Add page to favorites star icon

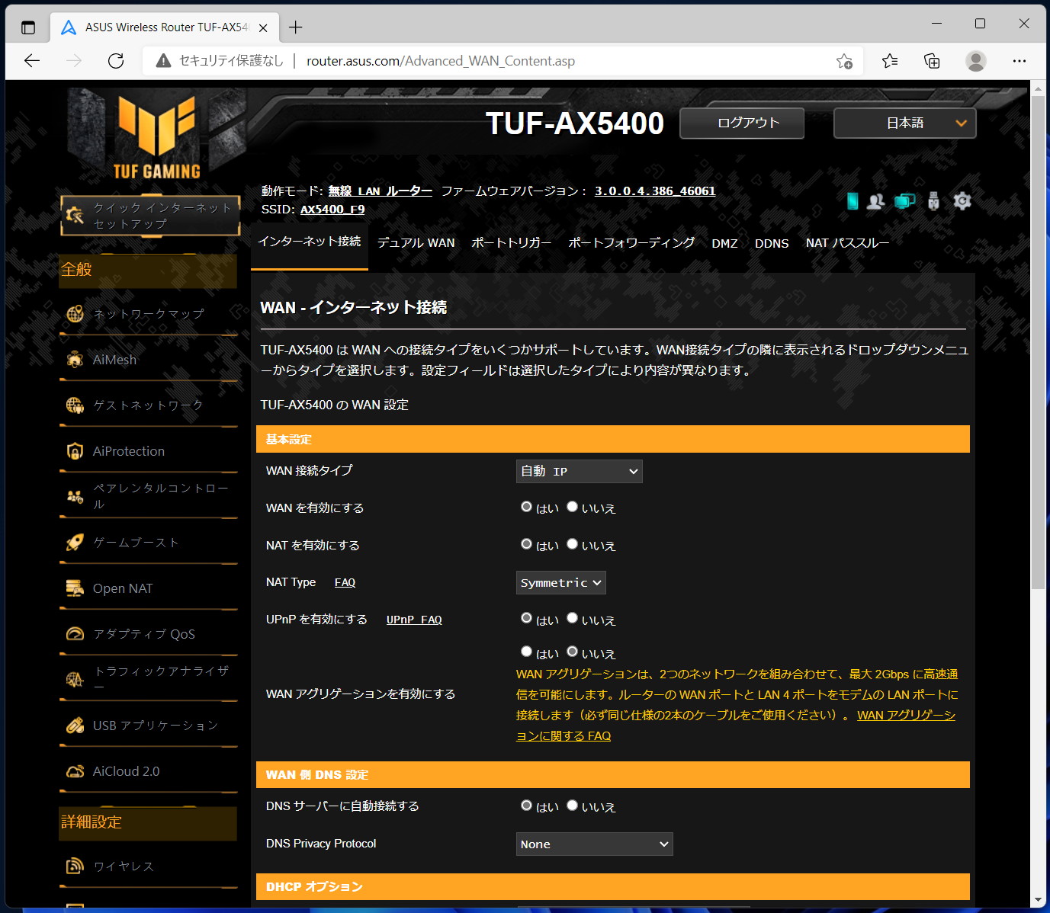click(x=844, y=61)
